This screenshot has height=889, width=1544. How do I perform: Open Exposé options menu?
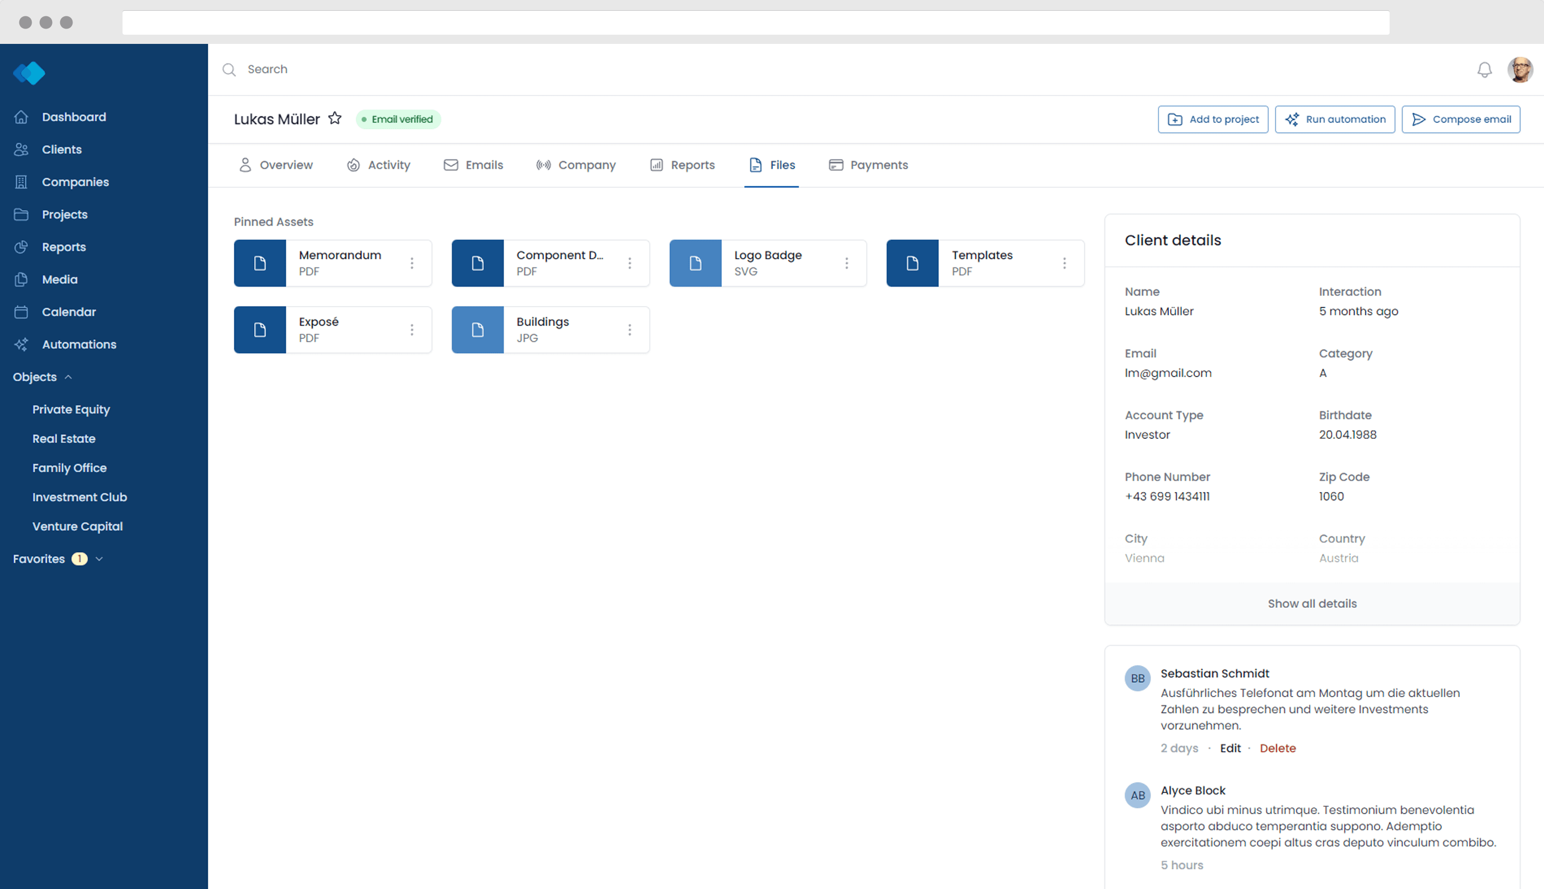pyautogui.click(x=412, y=330)
